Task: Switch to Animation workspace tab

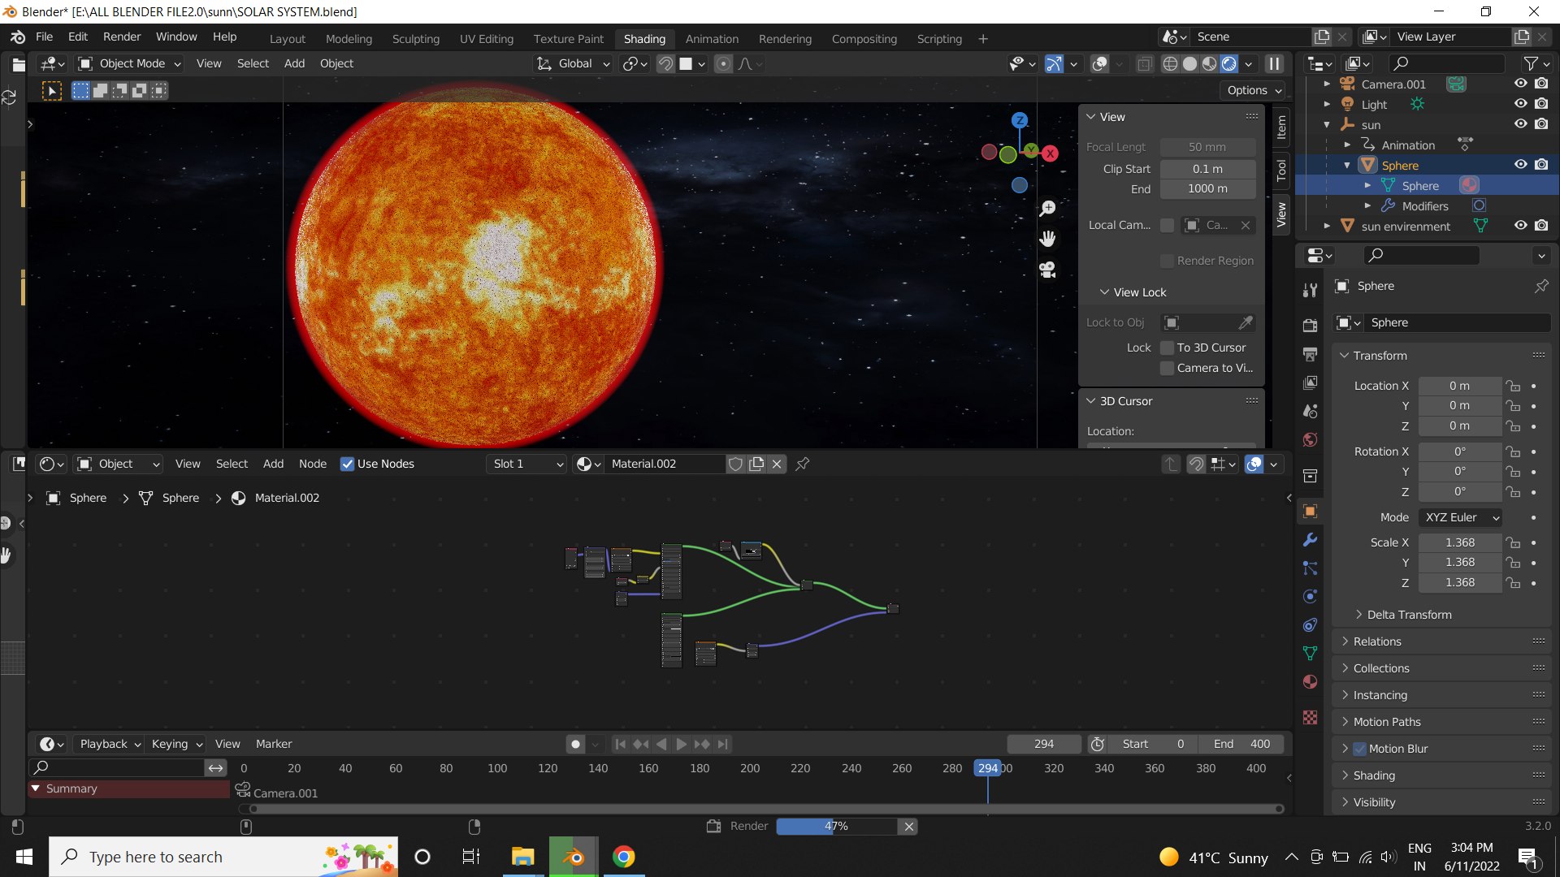Action: click(x=712, y=38)
